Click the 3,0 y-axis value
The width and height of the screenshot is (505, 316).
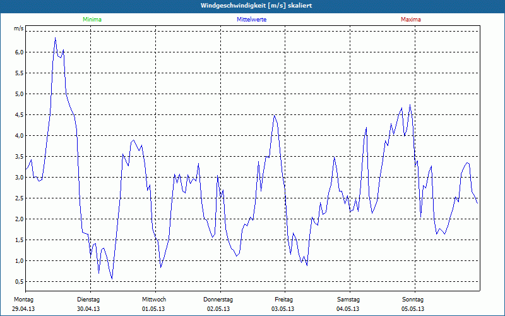pyautogui.click(x=19, y=178)
